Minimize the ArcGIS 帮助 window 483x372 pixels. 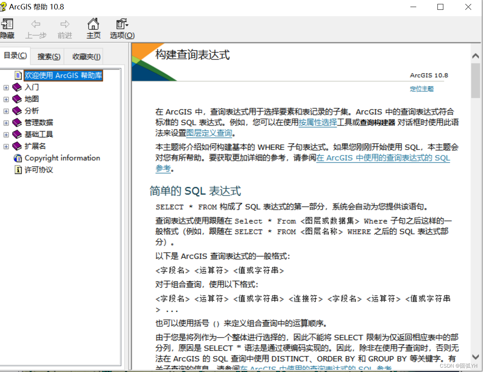click(x=413, y=7)
